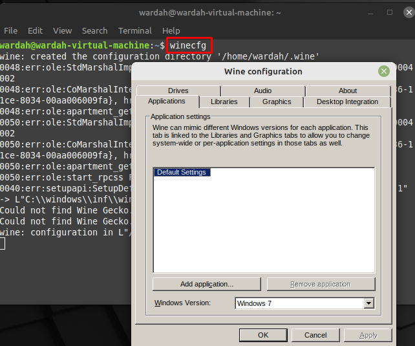Image resolution: width=415 pixels, height=346 pixels.
Task: Click the Wine configuration title bar
Action: click(263, 72)
